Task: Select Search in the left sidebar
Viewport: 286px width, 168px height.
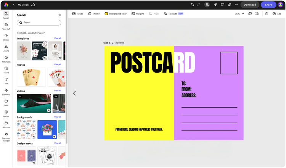Action: click(x=6, y=15)
